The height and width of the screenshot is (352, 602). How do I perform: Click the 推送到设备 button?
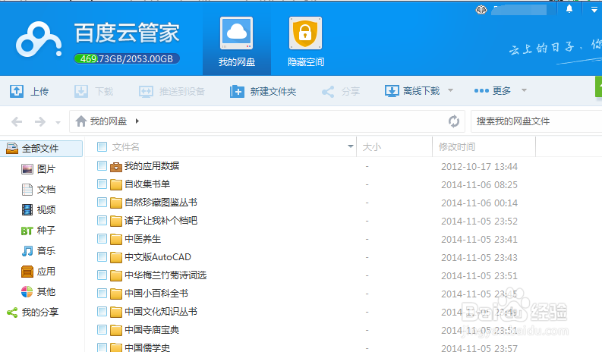172,91
